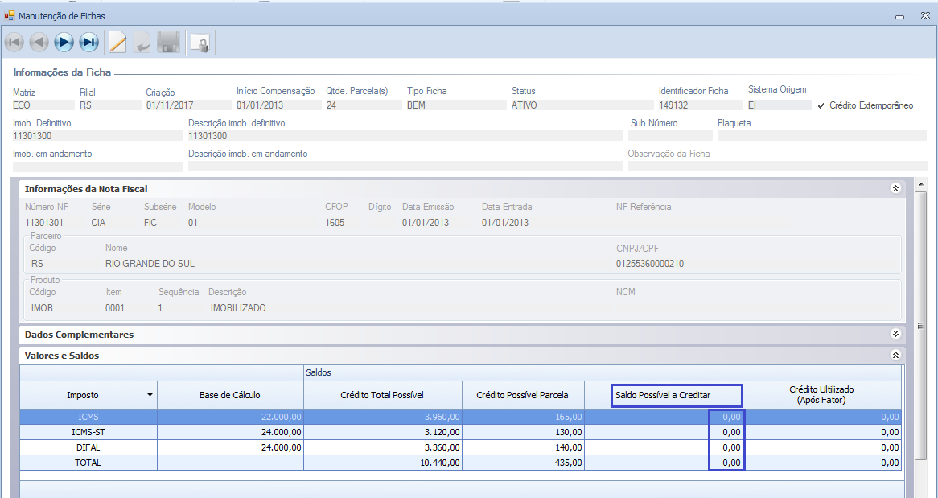Click the padlock lock icon
The image size is (938, 498).
pyautogui.click(x=199, y=43)
